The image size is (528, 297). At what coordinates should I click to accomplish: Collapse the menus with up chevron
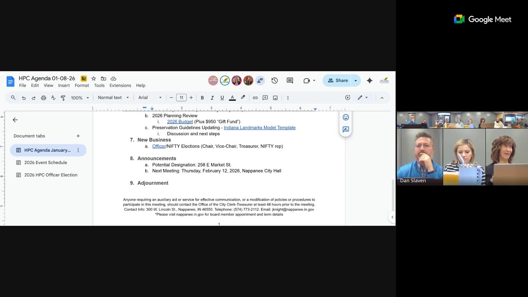(x=382, y=98)
